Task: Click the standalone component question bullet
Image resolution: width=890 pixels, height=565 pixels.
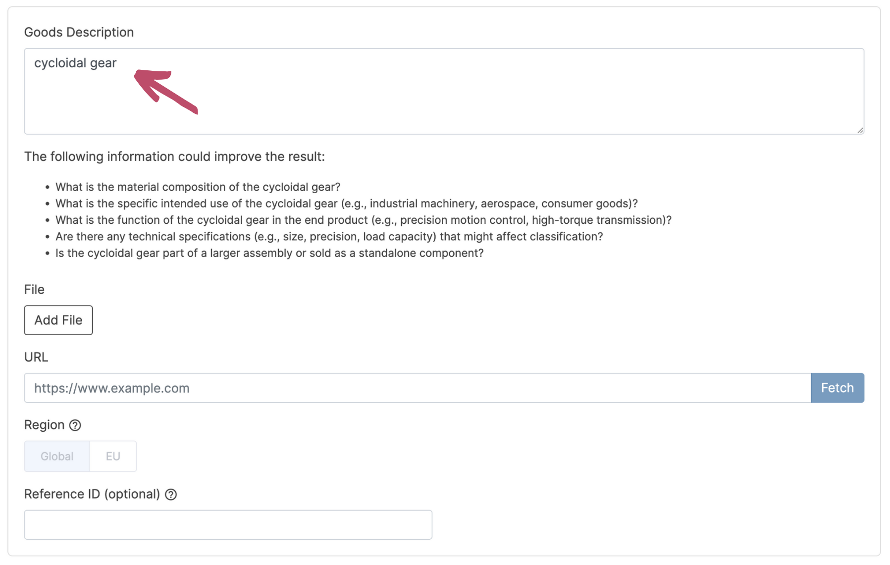Action: (x=269, y=253)
